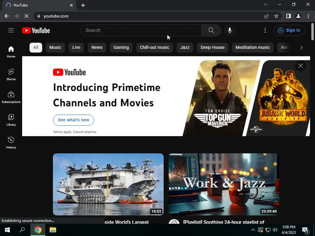Select the Chill-out music chip
This screenshot has height=236, width=315.
click(x=154, y=48)
